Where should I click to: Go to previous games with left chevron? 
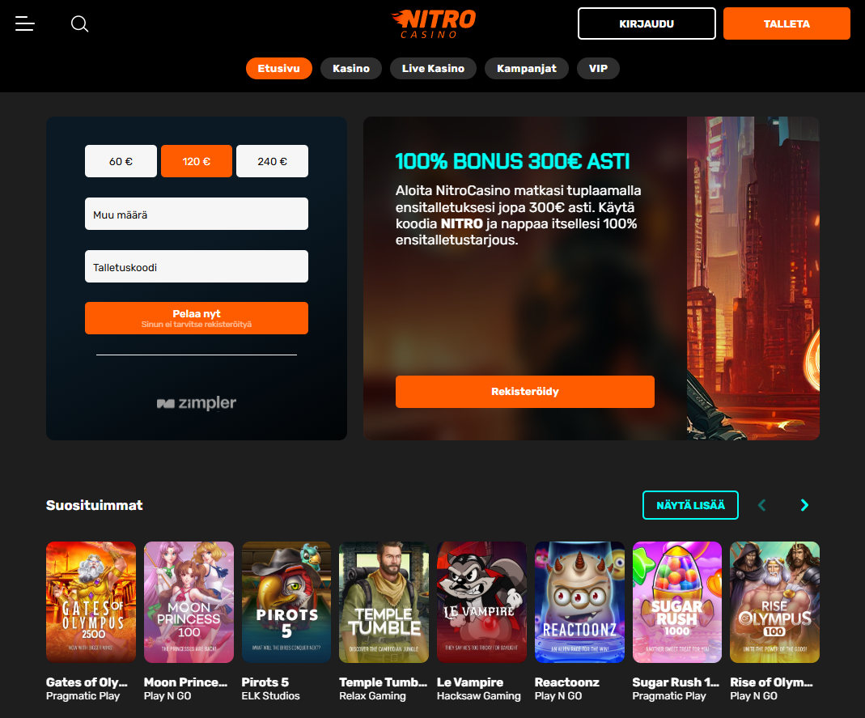point(762,505)
